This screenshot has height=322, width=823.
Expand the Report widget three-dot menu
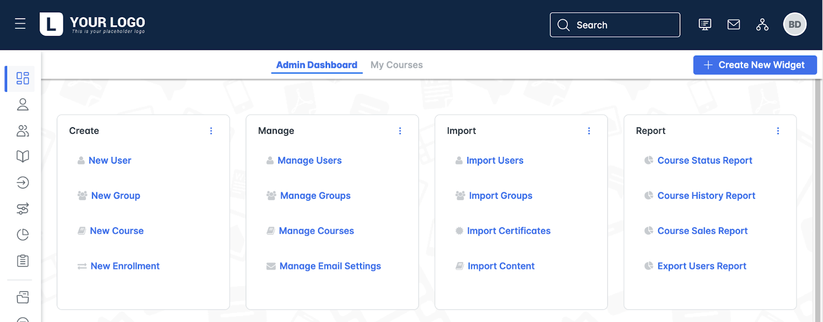click(778, 131)
